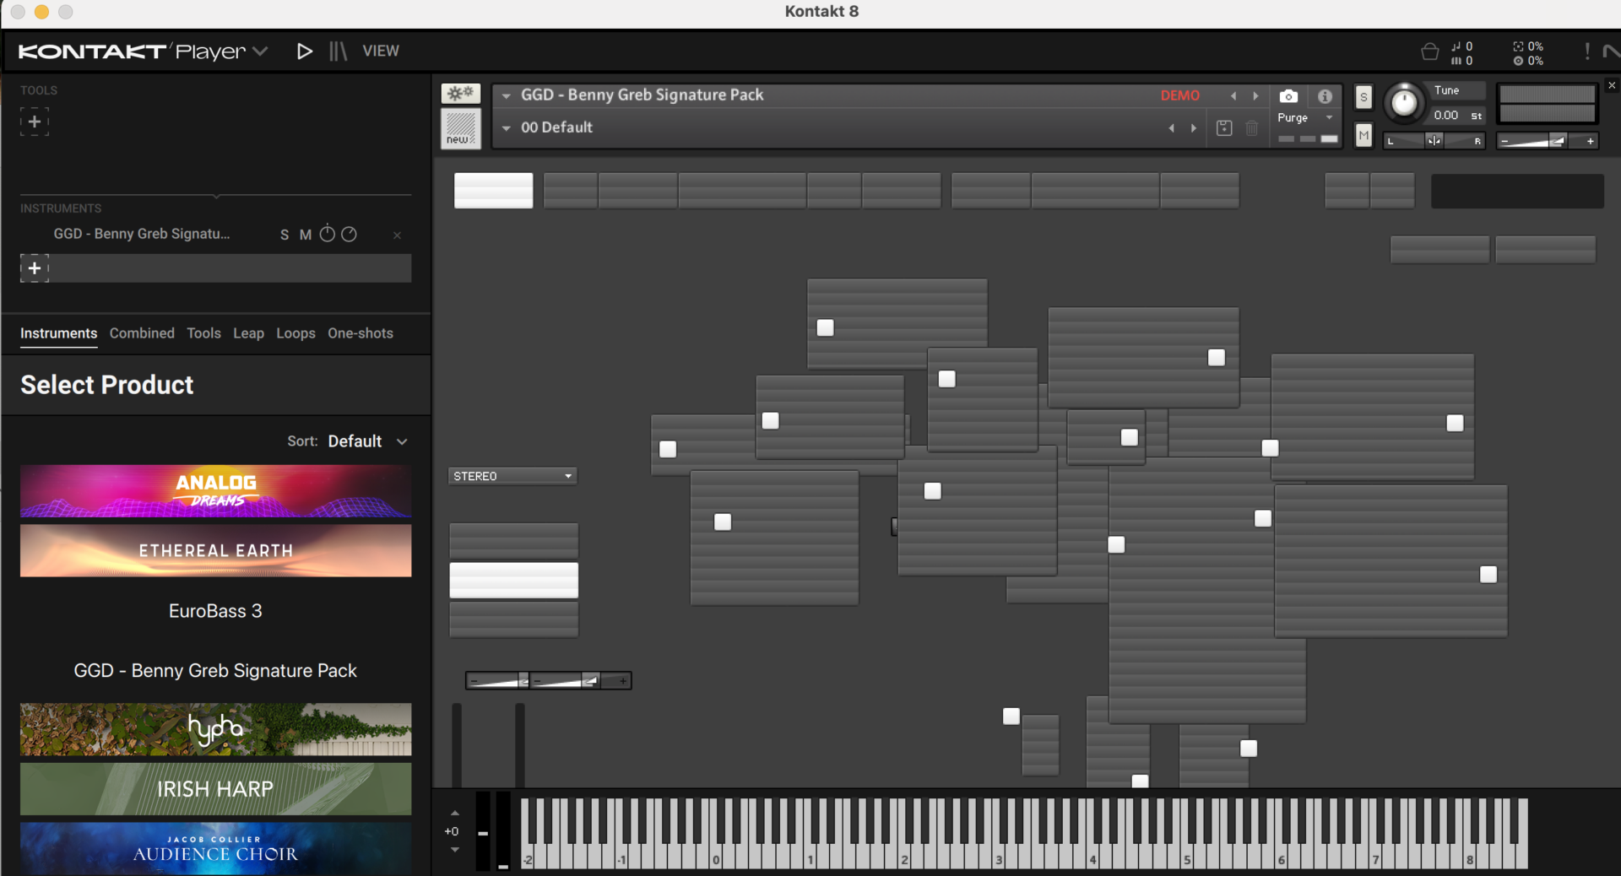Toggle the instrument header Solo S button
Viewport: 1621px width, 876px height.
coord(1363,97)
